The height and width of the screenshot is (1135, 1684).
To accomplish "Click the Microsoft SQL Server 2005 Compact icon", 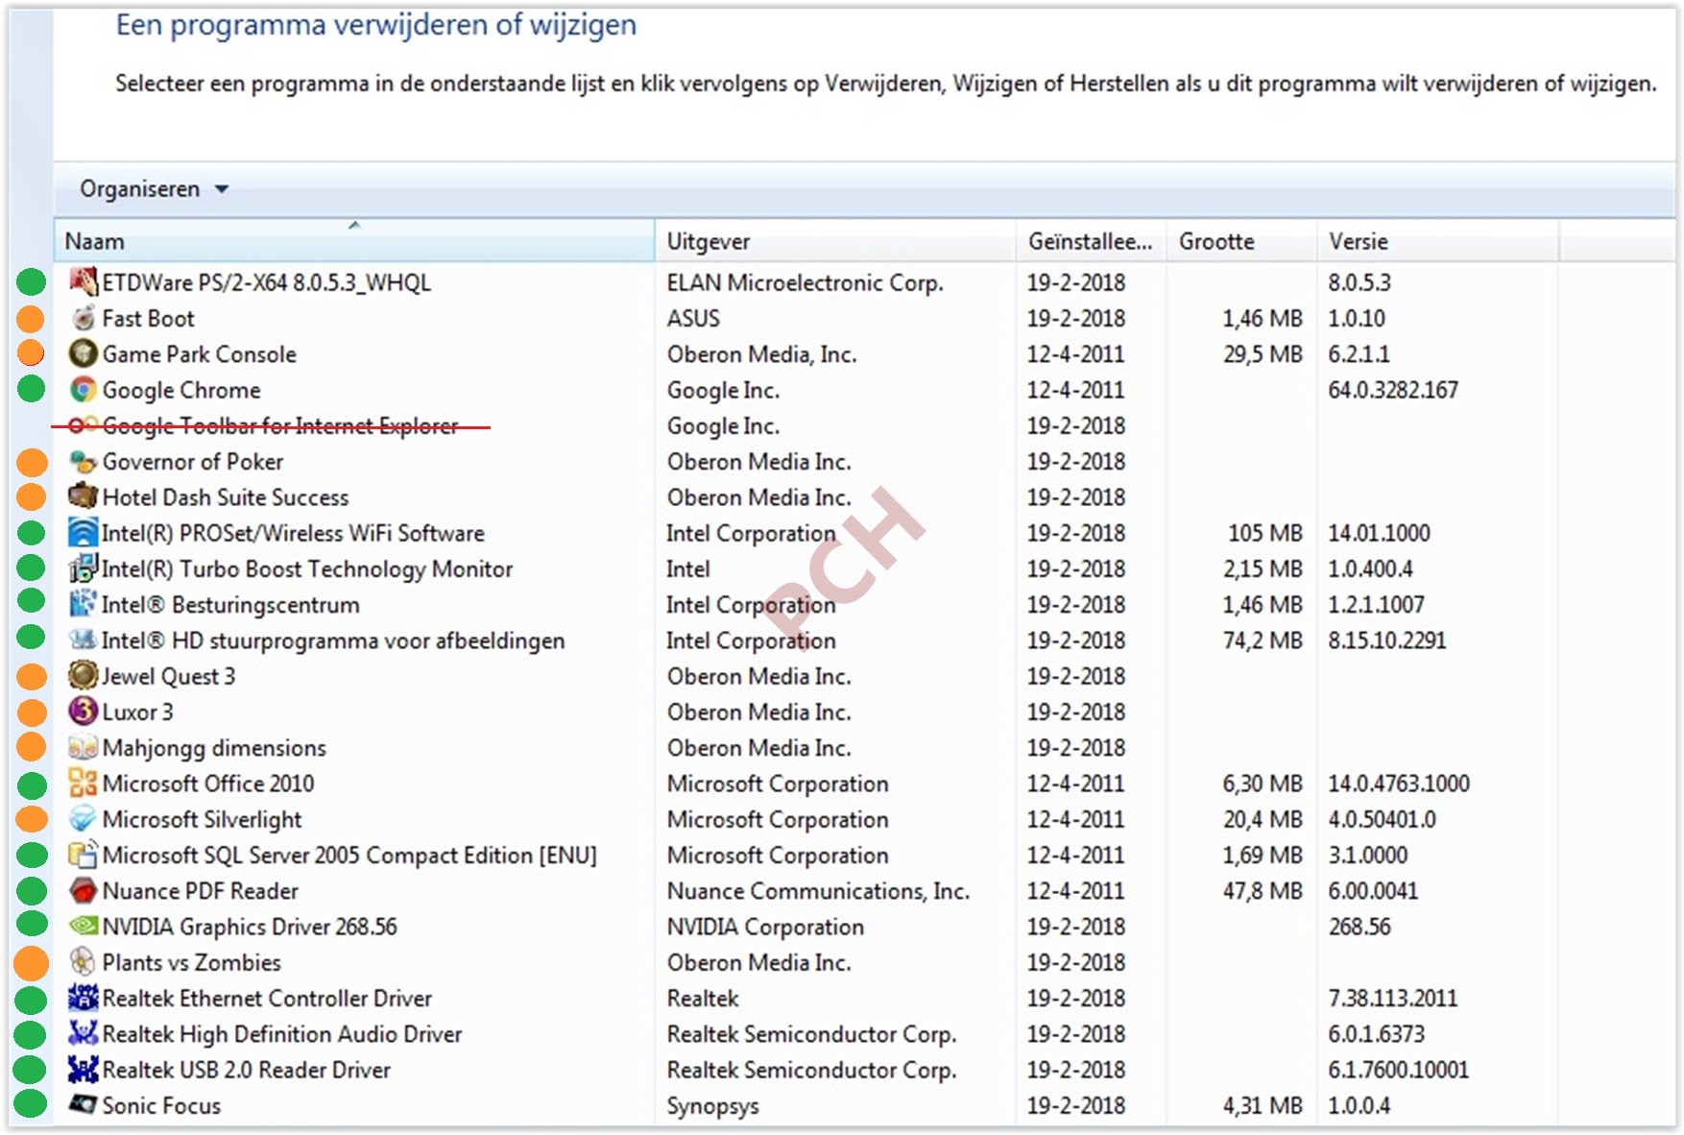I will tap(84, 855).
